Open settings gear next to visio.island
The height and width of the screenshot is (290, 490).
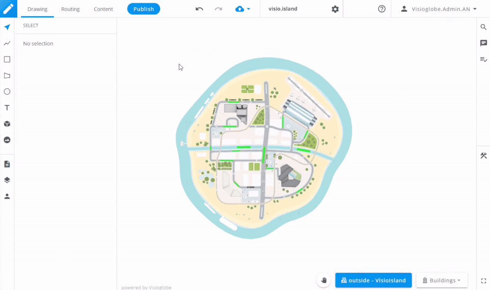coord(335,9)
